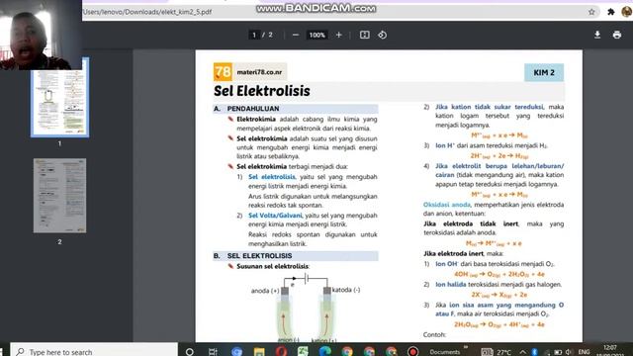Open Microsoft Edge from the taskbar
The width and height of the screenshot is (633, 356).
pyautogui.click(x=325, y=352)
